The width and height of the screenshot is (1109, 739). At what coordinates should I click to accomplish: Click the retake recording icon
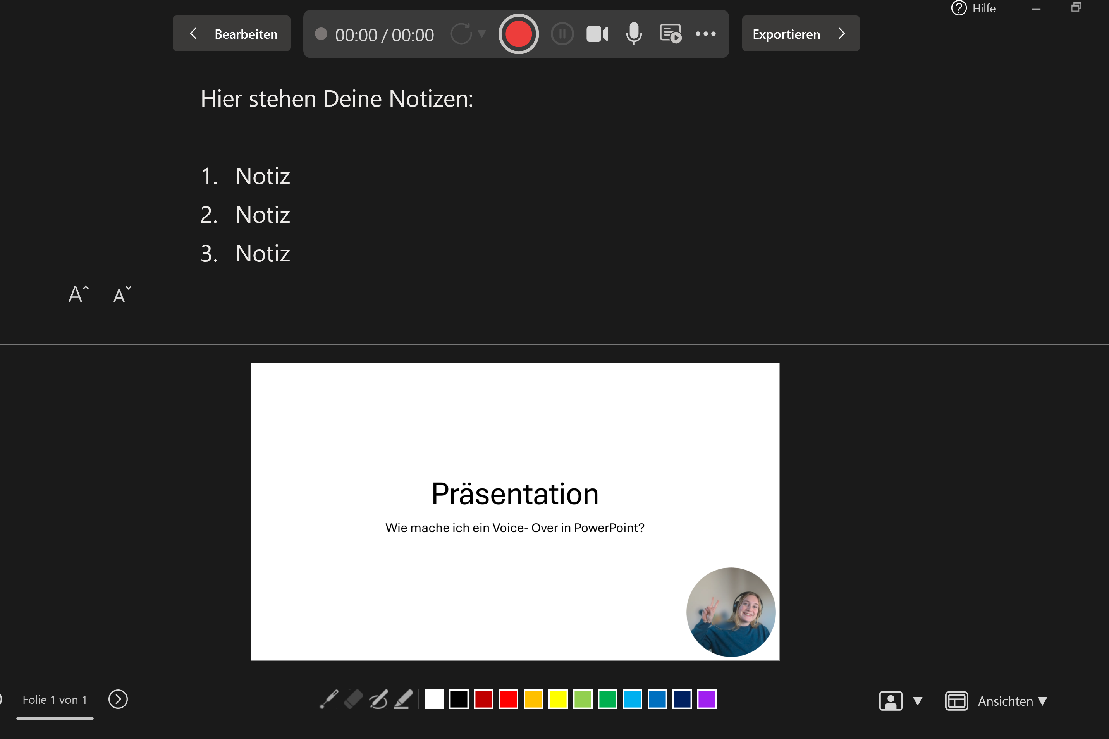(x=461, y=34)
